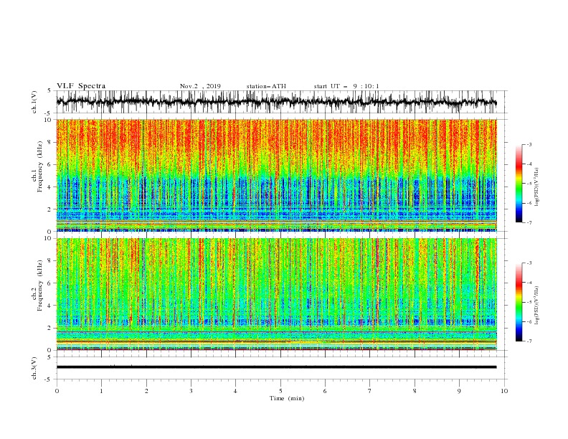The height and width of the screenshot is (439, 568).
Task: Click the "8" tick on the Time axis
Action: tap(415, 391)
